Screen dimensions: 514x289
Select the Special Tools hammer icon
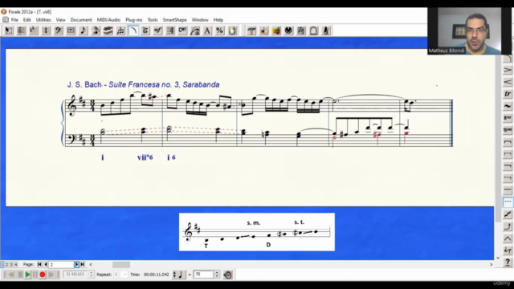tap(251, 31)
